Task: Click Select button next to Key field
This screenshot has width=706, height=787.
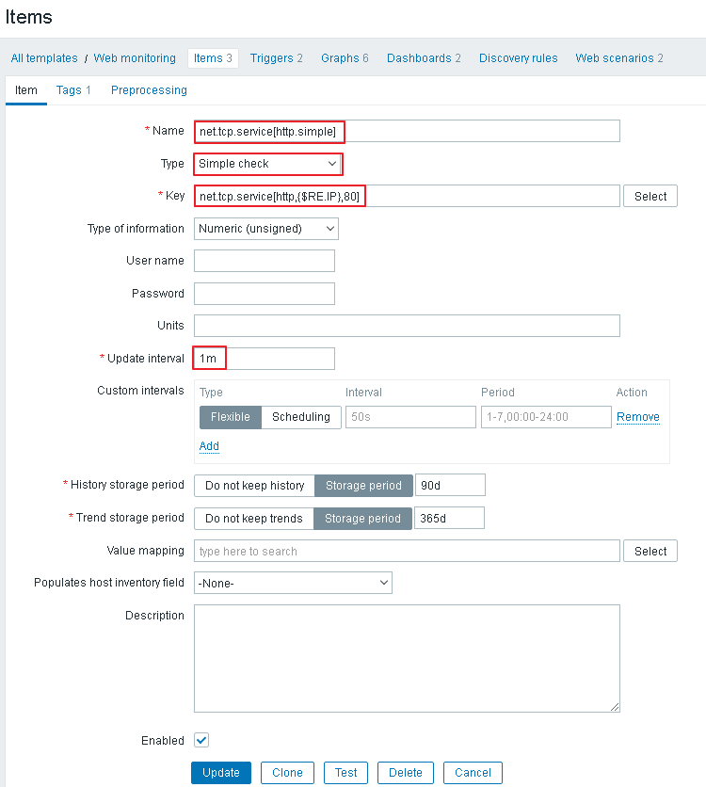Action: (650, 196)
